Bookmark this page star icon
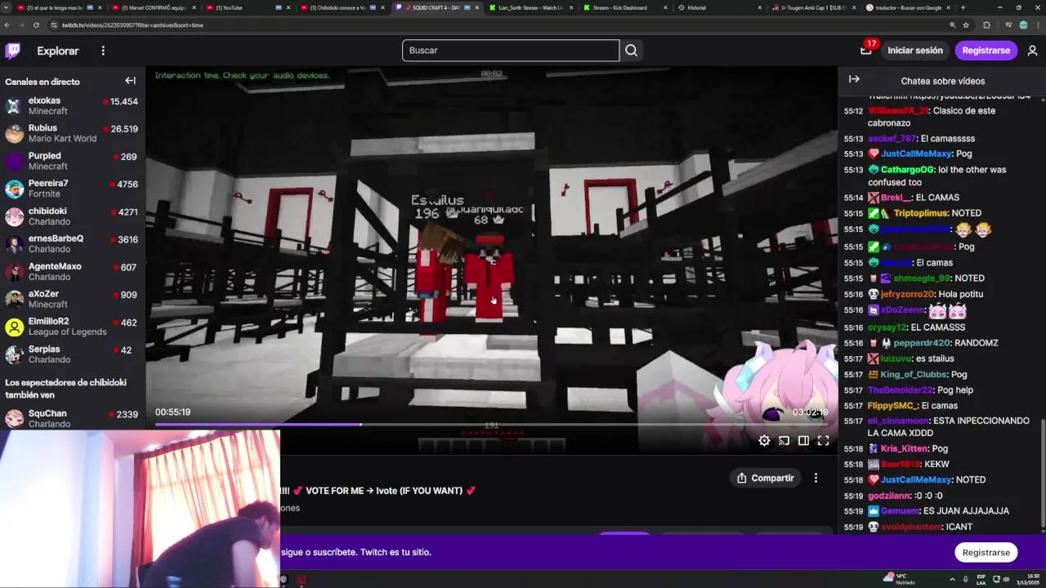Viewport: 1046px width, 588px height. [964, 25]
